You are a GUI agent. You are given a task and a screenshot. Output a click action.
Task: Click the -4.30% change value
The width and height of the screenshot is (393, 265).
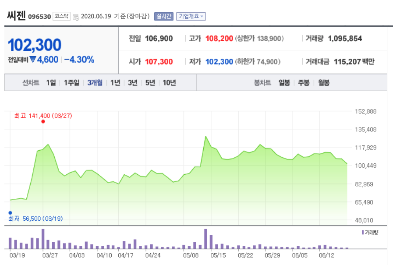(79, 60)
